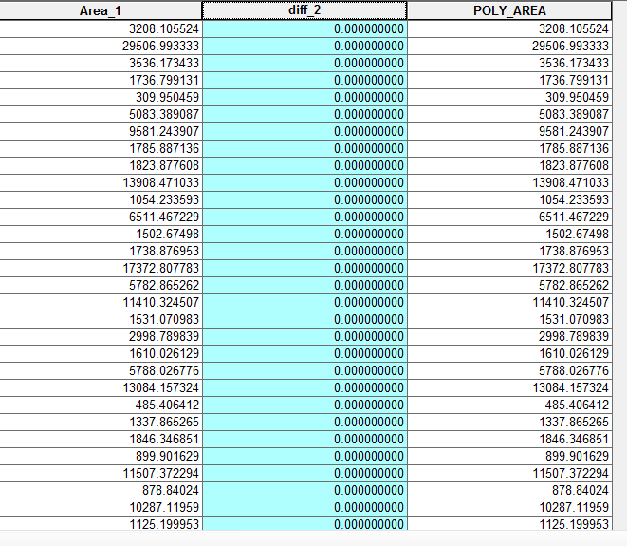Click diff_2 cell in the 13084.157324 row
Viewport: 627px width, 546px height.
point(304,387)
